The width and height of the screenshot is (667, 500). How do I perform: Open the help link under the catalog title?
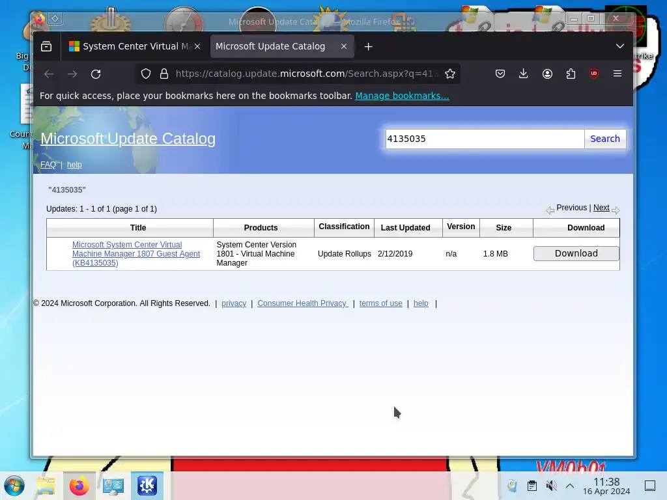[x=74, y=165]
